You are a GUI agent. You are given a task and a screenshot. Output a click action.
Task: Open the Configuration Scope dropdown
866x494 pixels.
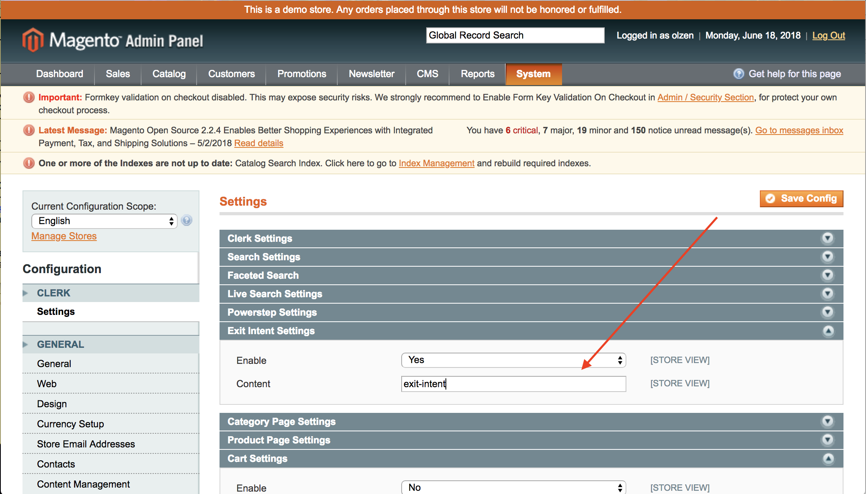[x=105, y=221]
